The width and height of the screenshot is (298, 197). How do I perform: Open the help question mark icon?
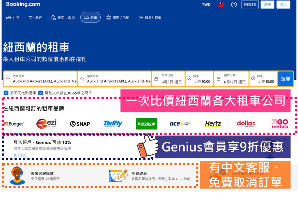tap(234, 5)
